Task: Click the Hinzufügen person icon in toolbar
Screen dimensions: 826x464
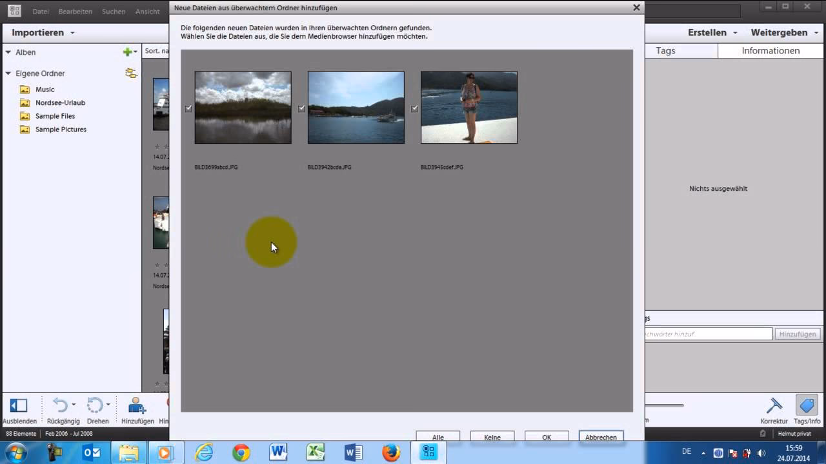Action: coord(136,405)
